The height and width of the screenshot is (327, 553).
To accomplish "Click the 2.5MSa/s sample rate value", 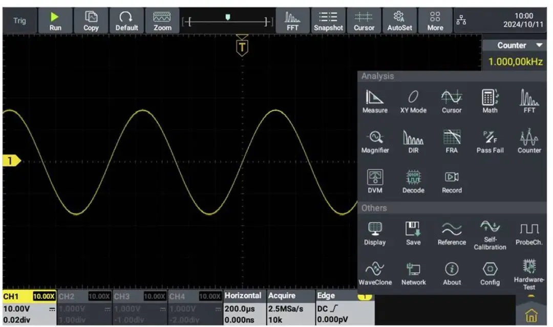I will [286, 309].
